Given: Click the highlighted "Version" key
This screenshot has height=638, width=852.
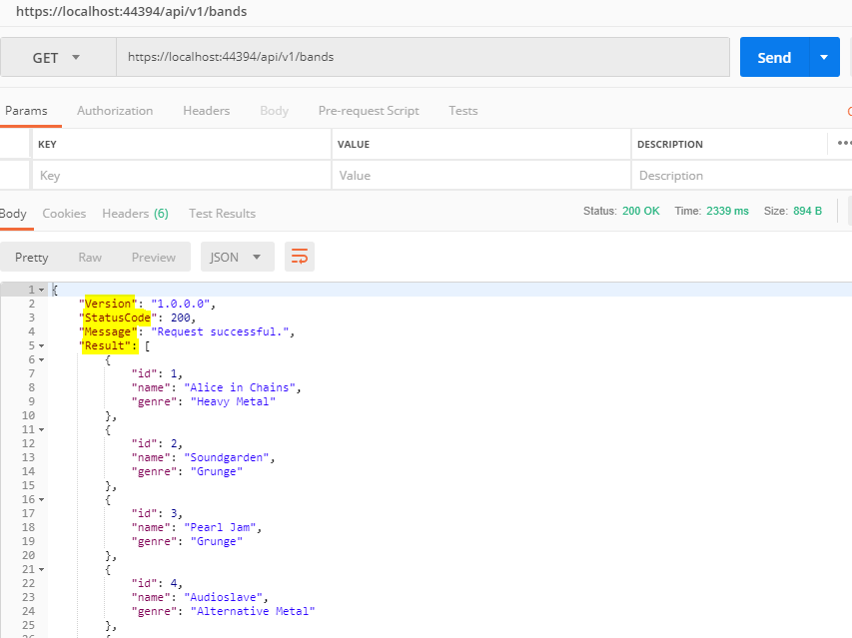Looking at the screenshot, I should pos(108,304).
